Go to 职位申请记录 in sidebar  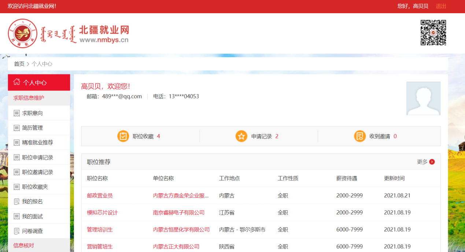(37, 157)
